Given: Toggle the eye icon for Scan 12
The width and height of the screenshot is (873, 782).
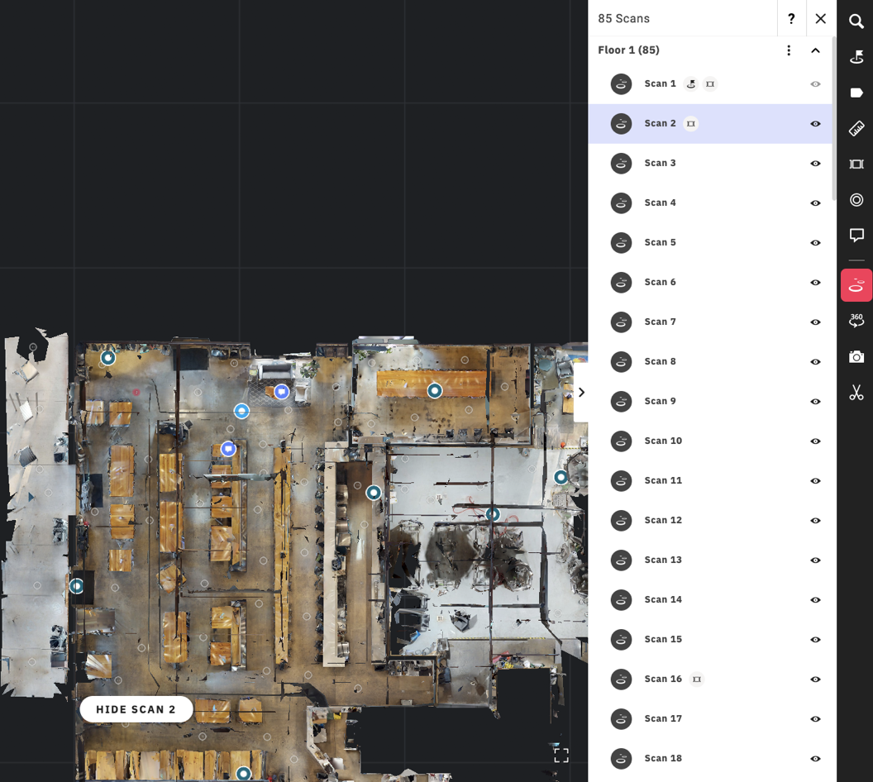Looking at the screenshot, I should coord(815,520).
